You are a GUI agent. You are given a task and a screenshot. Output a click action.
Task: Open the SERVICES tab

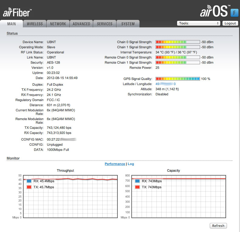(105, 24)
